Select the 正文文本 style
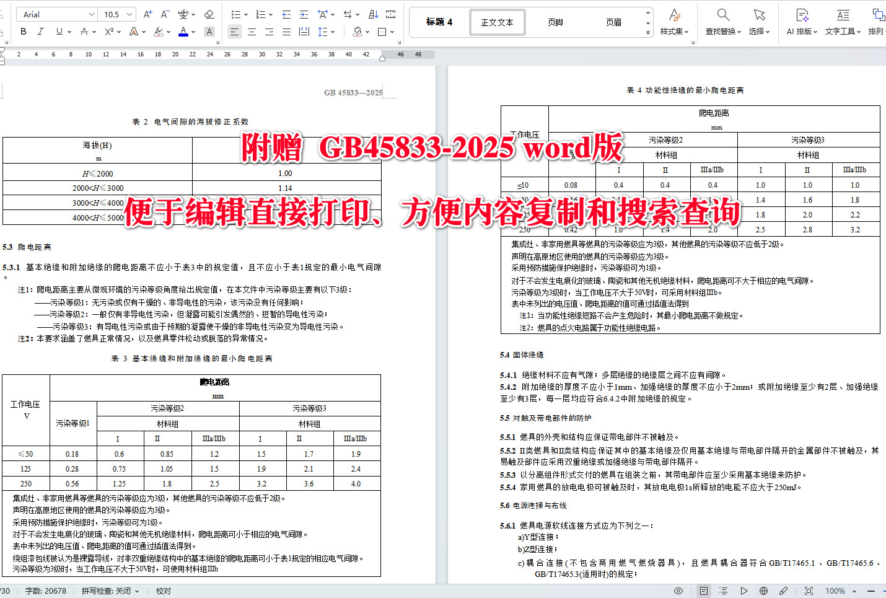 click(497, 22)
